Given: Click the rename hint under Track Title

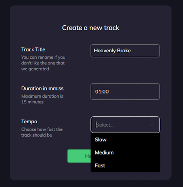Looking at the screenshot, I should point(43,63).
